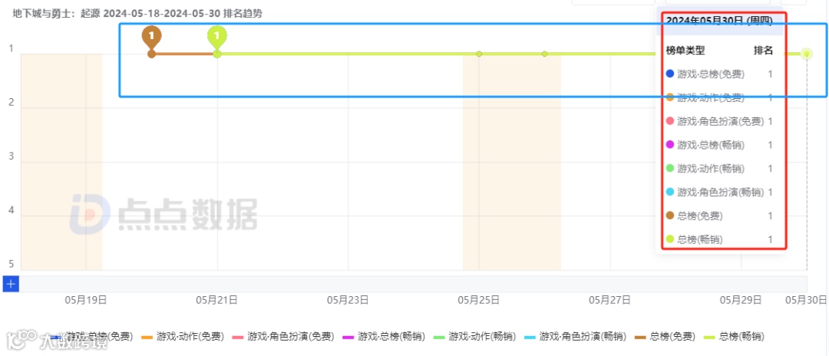Click the yellow-green dot beside tooltip 总榜(畅销)
This screenshot has height=356, width=829.
tap(670, 239)
